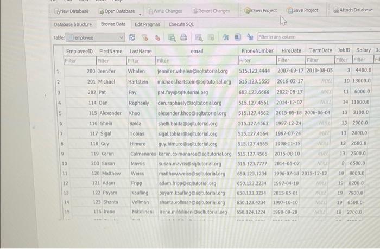
Task: Sort by the PhoneNumber column header
Action: coord(257,51)
